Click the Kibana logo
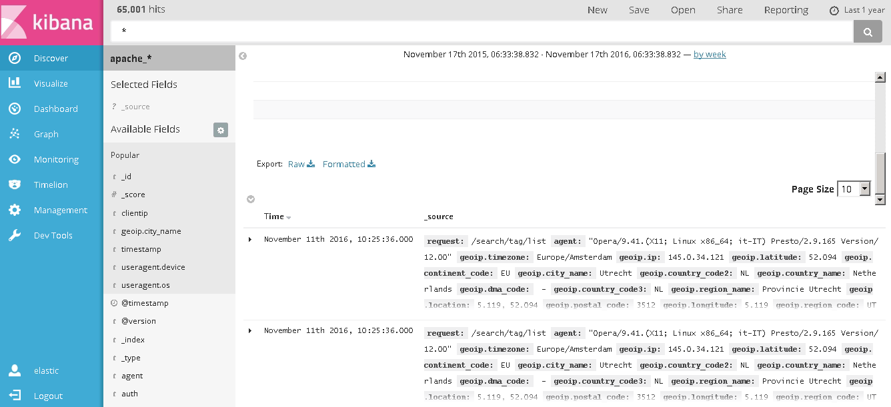The image size is (891, 407). click(x=51, y=23)
